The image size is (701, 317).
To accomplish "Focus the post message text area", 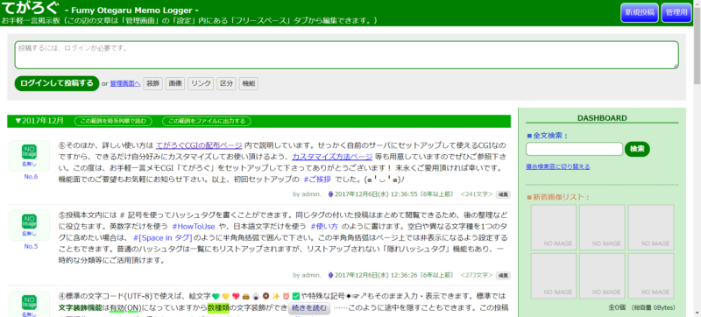I will click(x=346, y=55).
